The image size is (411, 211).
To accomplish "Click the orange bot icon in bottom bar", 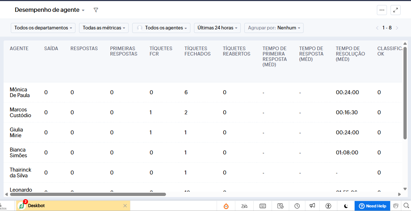I will tap(226, 206).
